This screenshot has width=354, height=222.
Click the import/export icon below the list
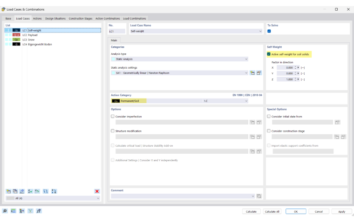click(x=22, y=191)
